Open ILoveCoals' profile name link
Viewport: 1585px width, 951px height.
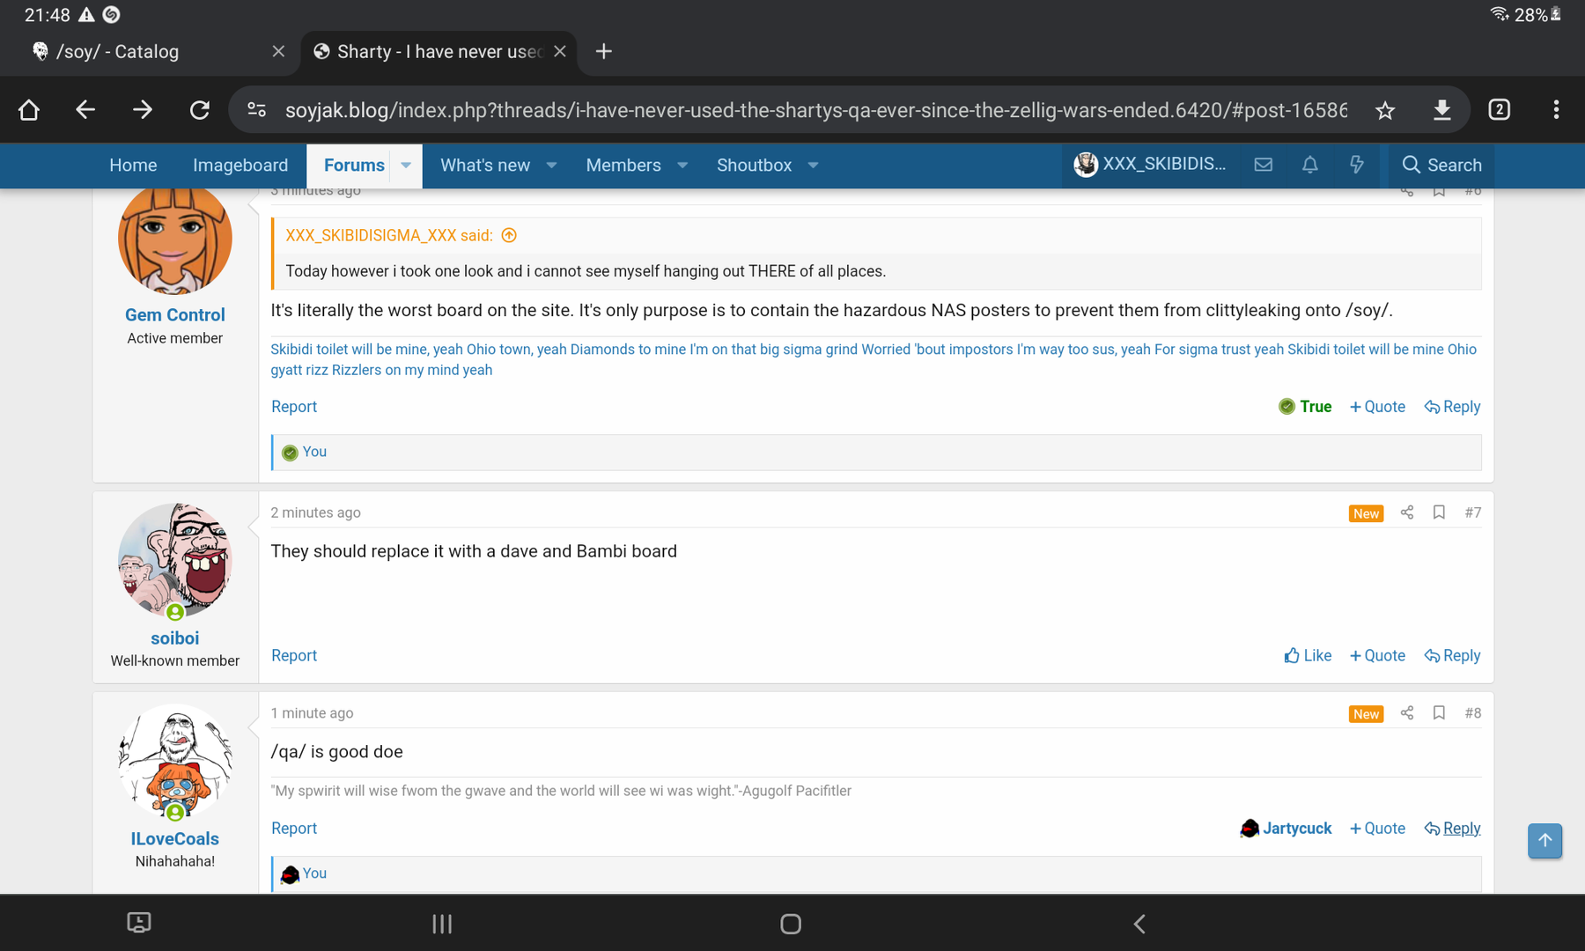pos(175,839)
